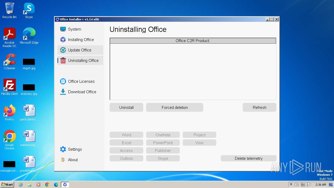This screenshot has width=334, height=188.
Task: Select the makesnavig Word document icon
Action: [x=29, y=138]
